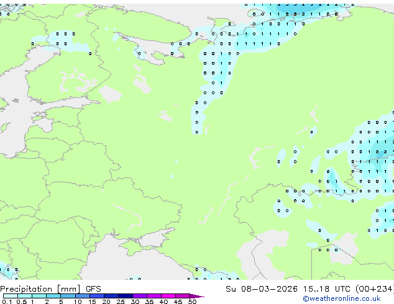
Task: Select the 15–20 mm blue legend swatch
Action: tap(97, 296)
